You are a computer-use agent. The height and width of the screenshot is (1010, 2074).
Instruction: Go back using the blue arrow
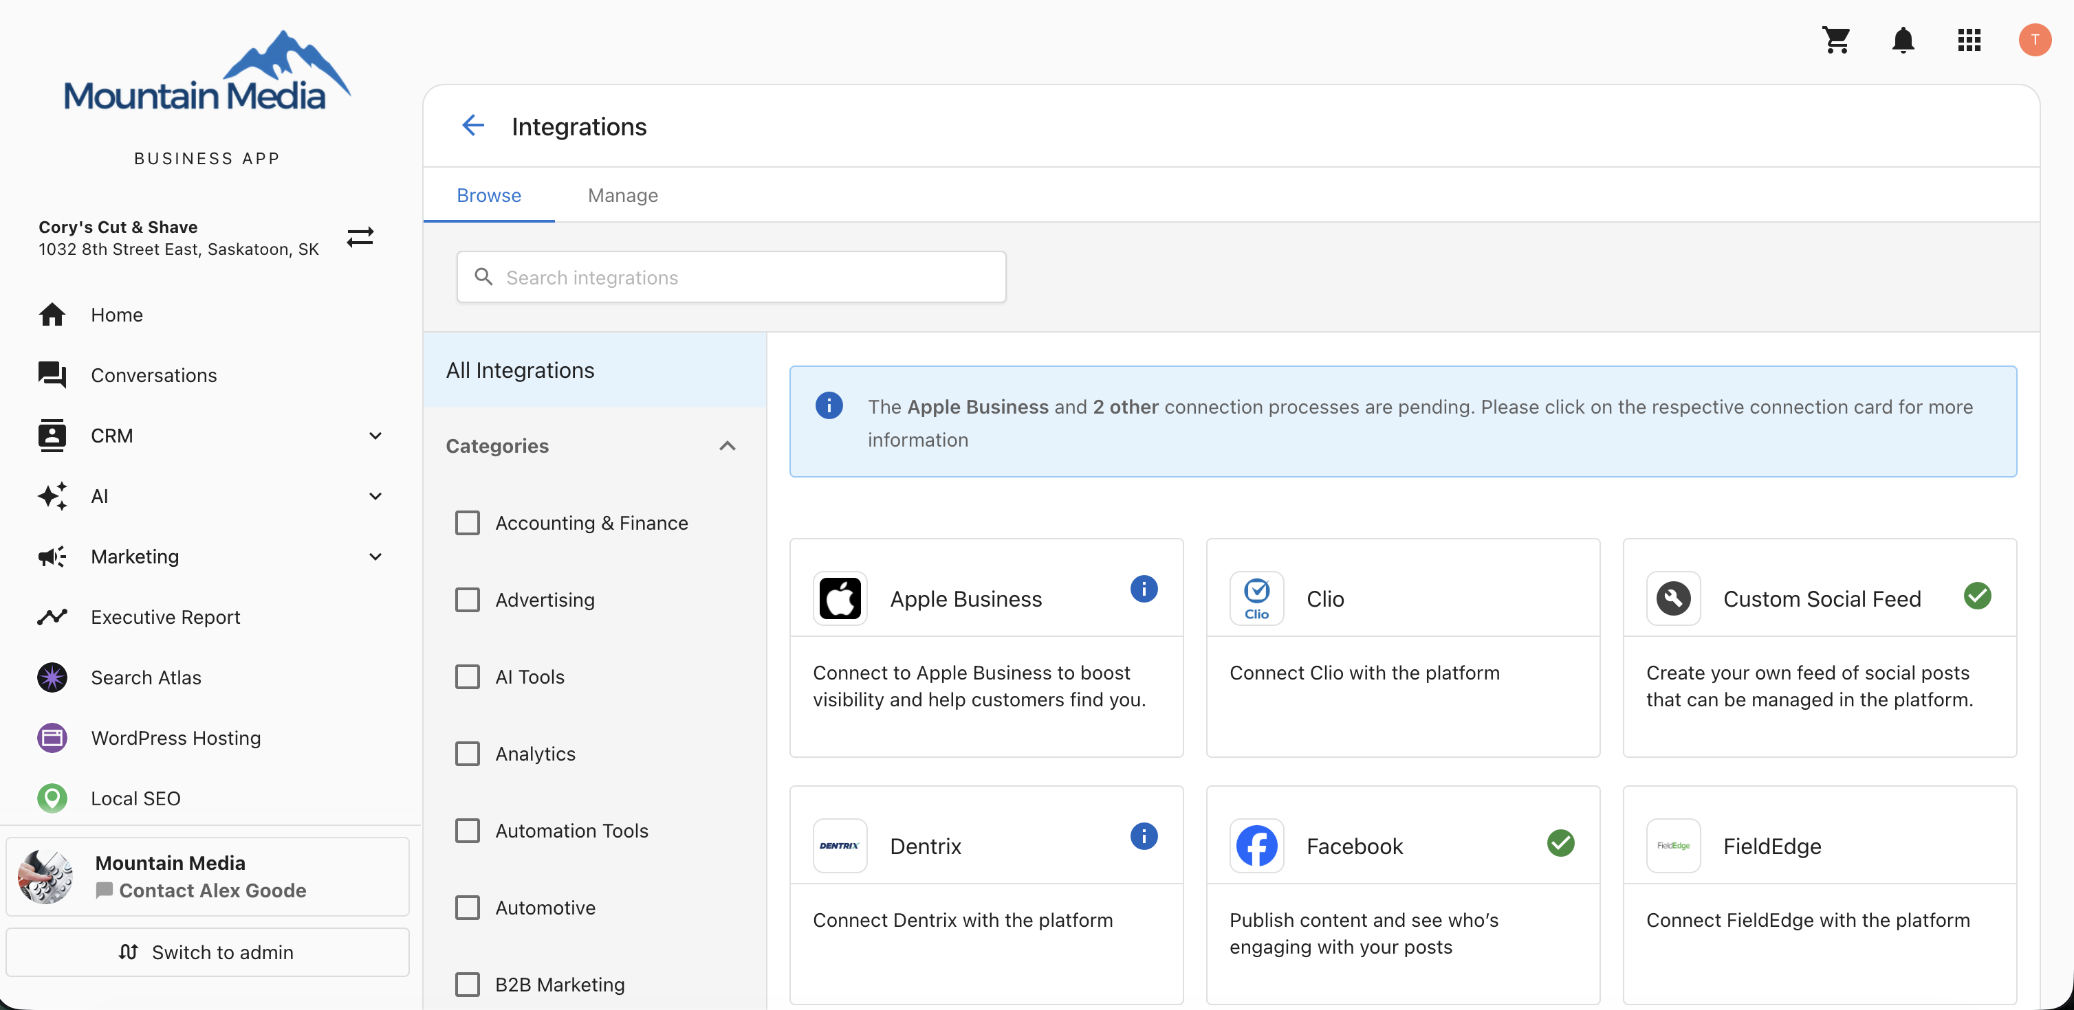(472, 126)
